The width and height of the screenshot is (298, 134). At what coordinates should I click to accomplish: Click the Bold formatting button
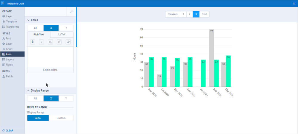tap(33, 42)
